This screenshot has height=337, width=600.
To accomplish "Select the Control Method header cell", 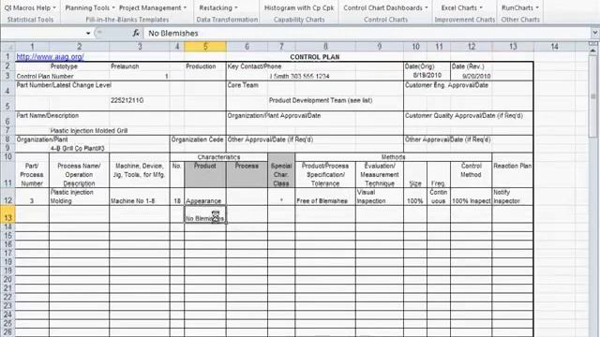I will 471,174.
